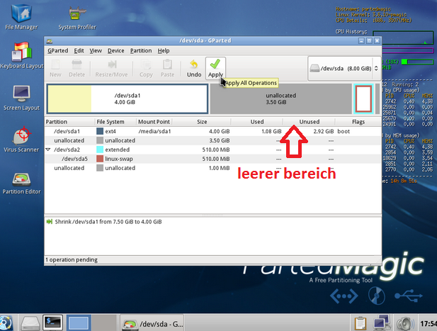This screenshot has height=331, width=437.
Task: Click the New partition toolbar icon
Action: pyautogui.click(x=55, y=68)
